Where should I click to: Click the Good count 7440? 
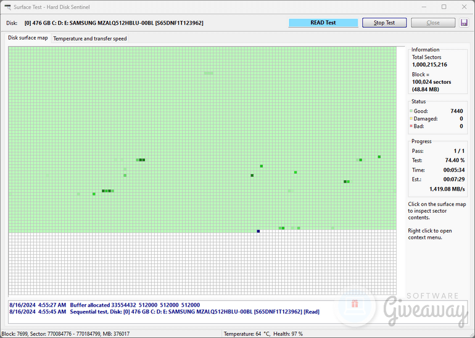pyautogui.click(x=456, y=111)
